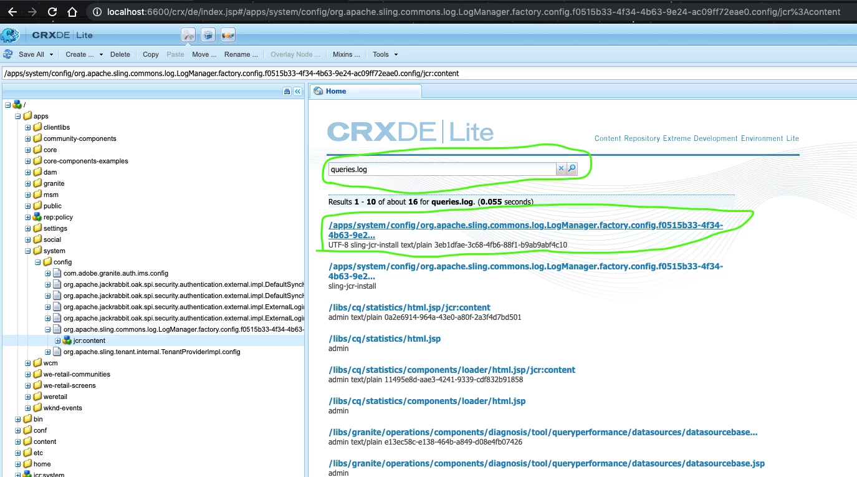Collapse the apps node in the tree
857x477 pixels.
click(x=18, y=116)
